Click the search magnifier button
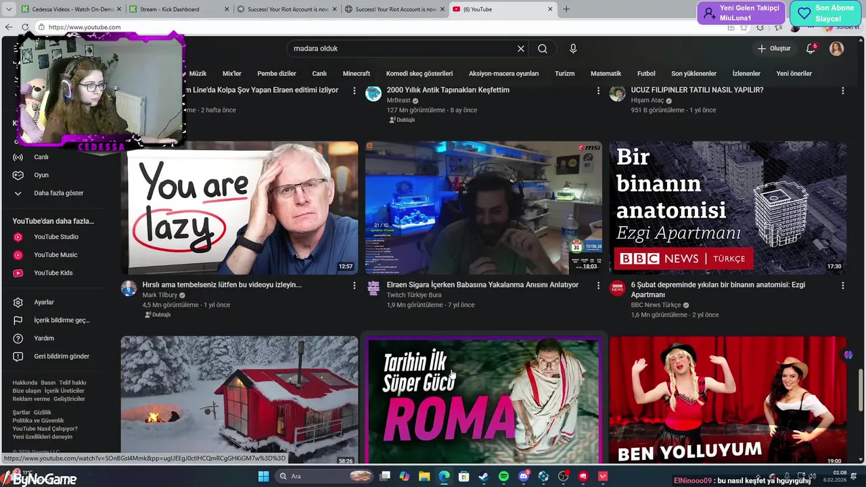 point(543,49)
